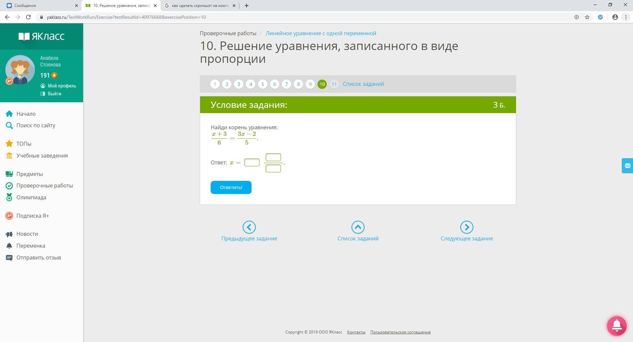Open Поиск по сайту menu item
Viewport: 633px width, 342px height.
pyautogui.click(x=36, y=125)
